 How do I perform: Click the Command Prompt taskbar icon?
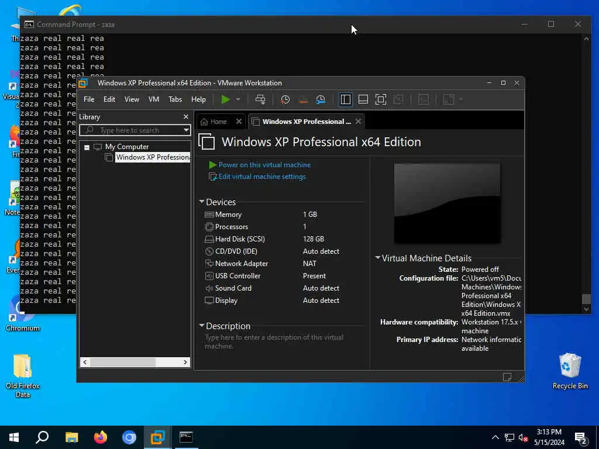pyautogui.click(x=186, y=437)
